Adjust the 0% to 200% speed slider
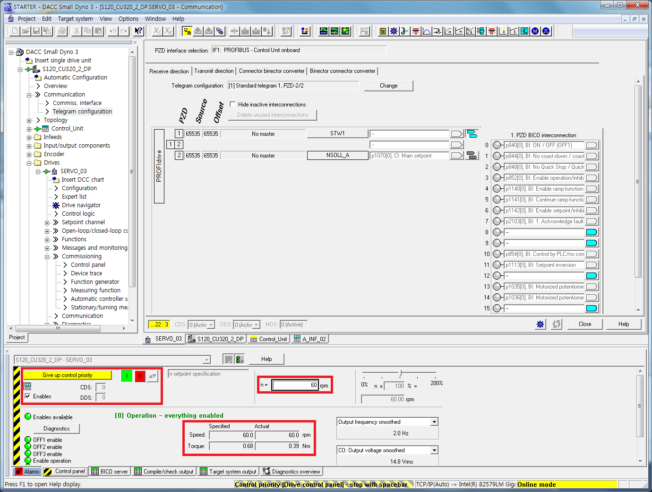Viewport: 652px width, 492px height. pyautogui.click(x=401, y=374)
